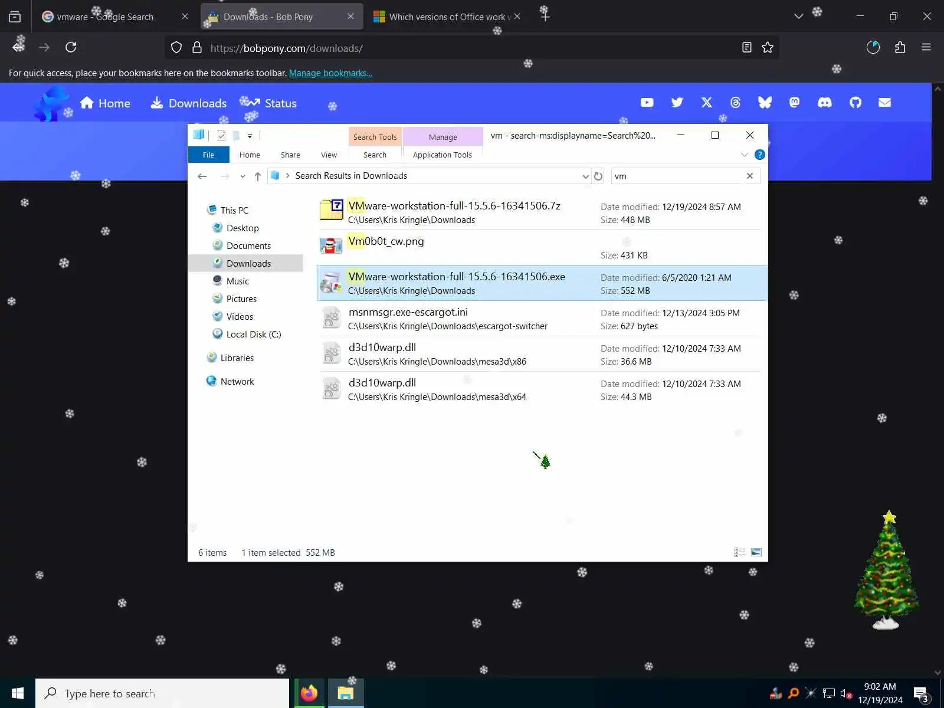Viewport: 944px width, 708px height.
Task: Open Customize Quick Access Toolbar dropdown
Action: 250,136
